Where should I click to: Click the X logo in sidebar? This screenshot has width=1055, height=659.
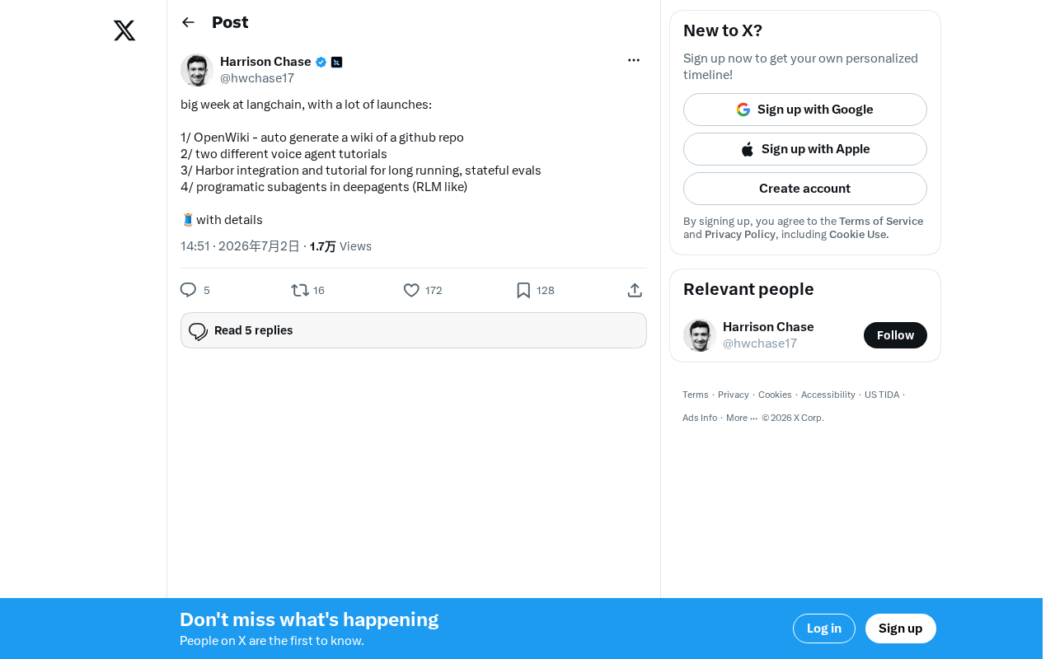click(124, 31)
